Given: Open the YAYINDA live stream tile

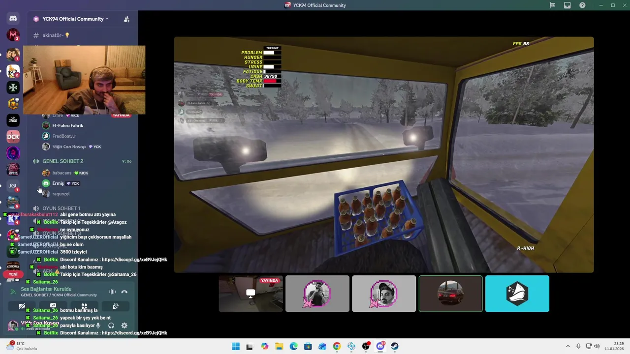Looking at the screenshot, I should (x=251, y=294).
